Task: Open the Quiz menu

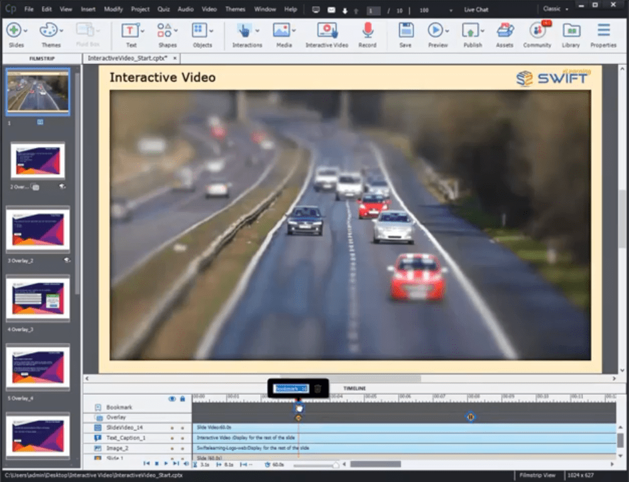Action: click(x=163, y=9)
